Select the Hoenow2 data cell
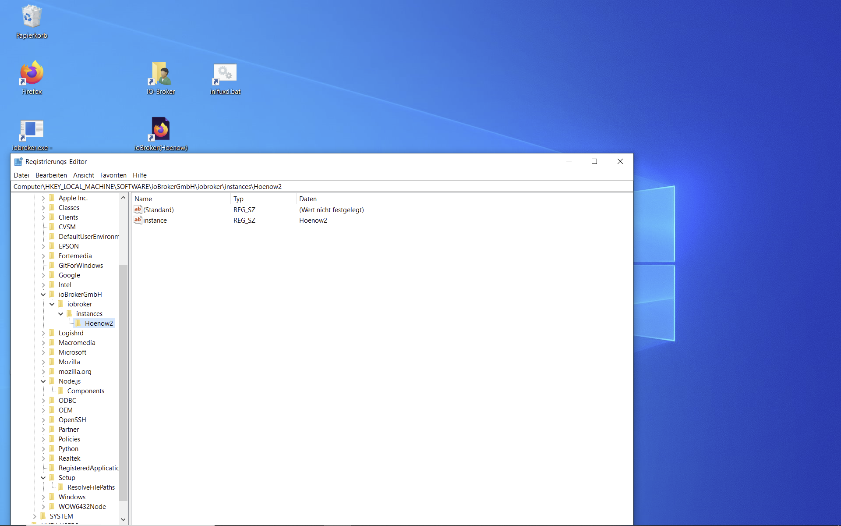The height and width of the screenshot is (526, 841). [x=313, y=220]
